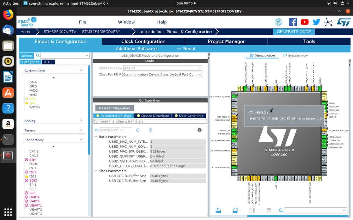This screenshot has height=220, width=353.
Task: Click the GENERATE CODE button
Action: point(294,32)
